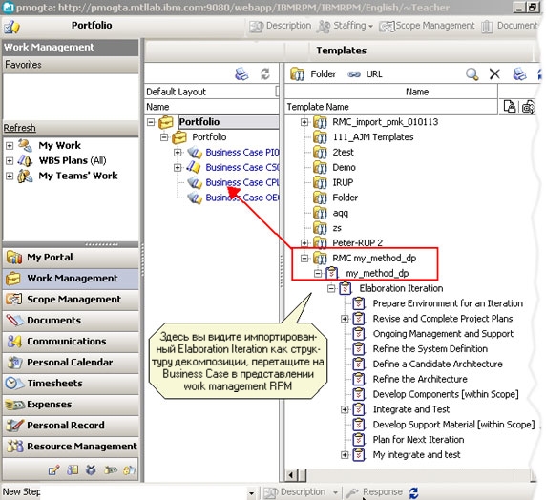546x500 pixels.
Task: Select Refine the System Definition task
Action: coord(430,348)
